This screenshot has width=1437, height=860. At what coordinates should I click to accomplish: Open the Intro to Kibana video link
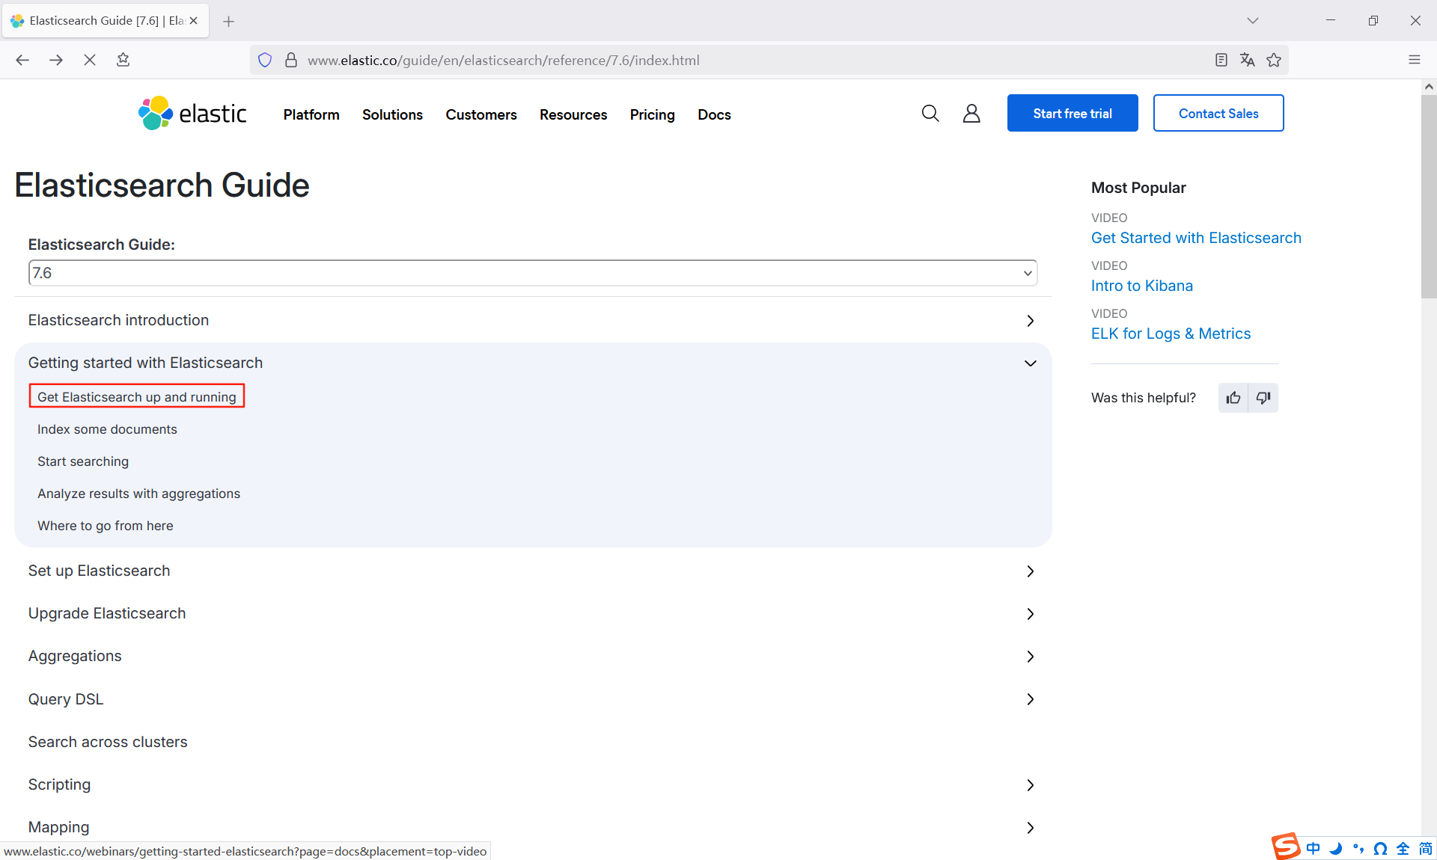pos(1141,285)
